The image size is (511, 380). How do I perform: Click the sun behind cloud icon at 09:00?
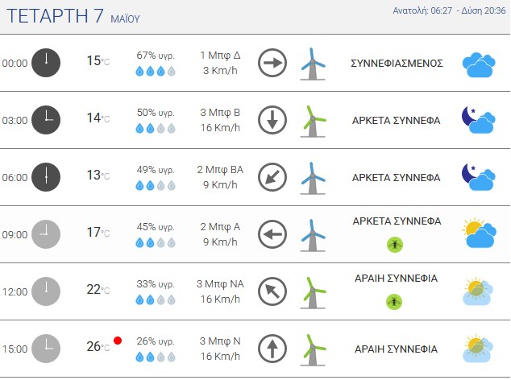click(479, 233)
